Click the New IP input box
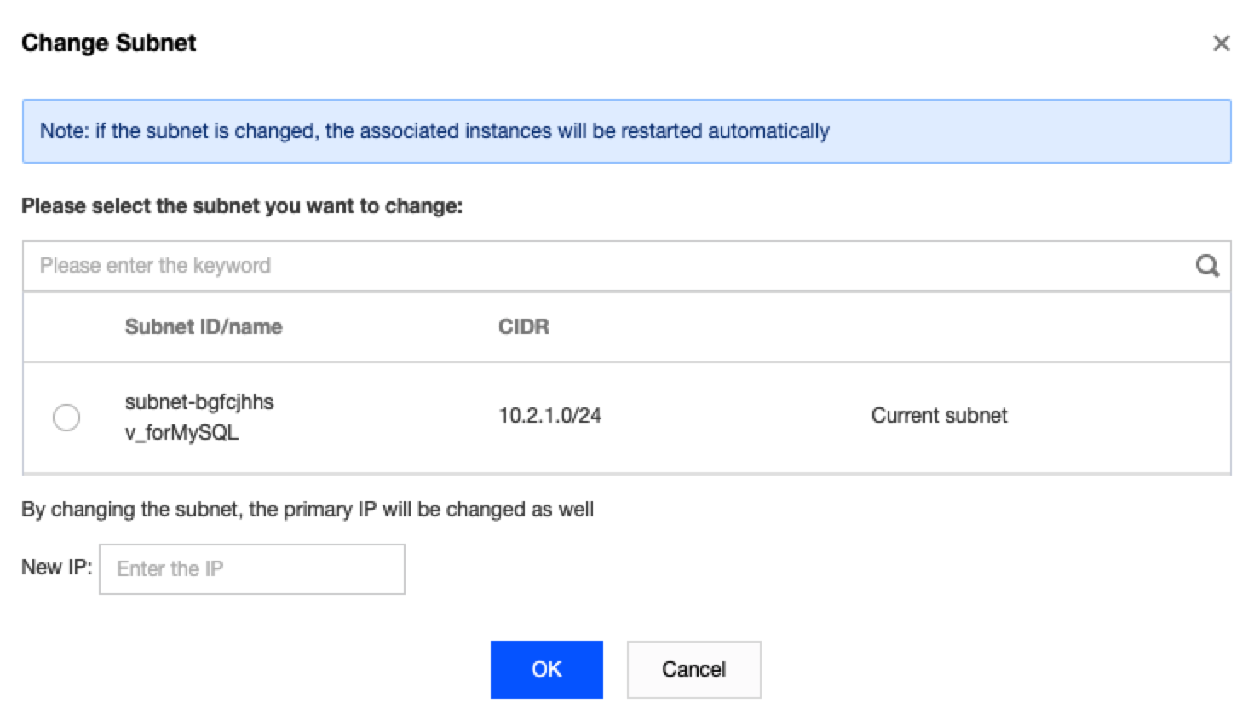Viewport: 1254px width, 721px height. (x=251, y=569)
